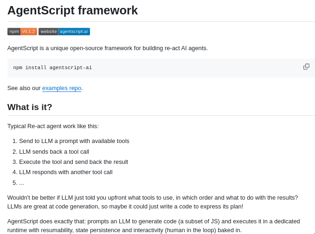Click the 'See also our' text
Viewport: 315px width, 234px height.
(x=24, y=88)
